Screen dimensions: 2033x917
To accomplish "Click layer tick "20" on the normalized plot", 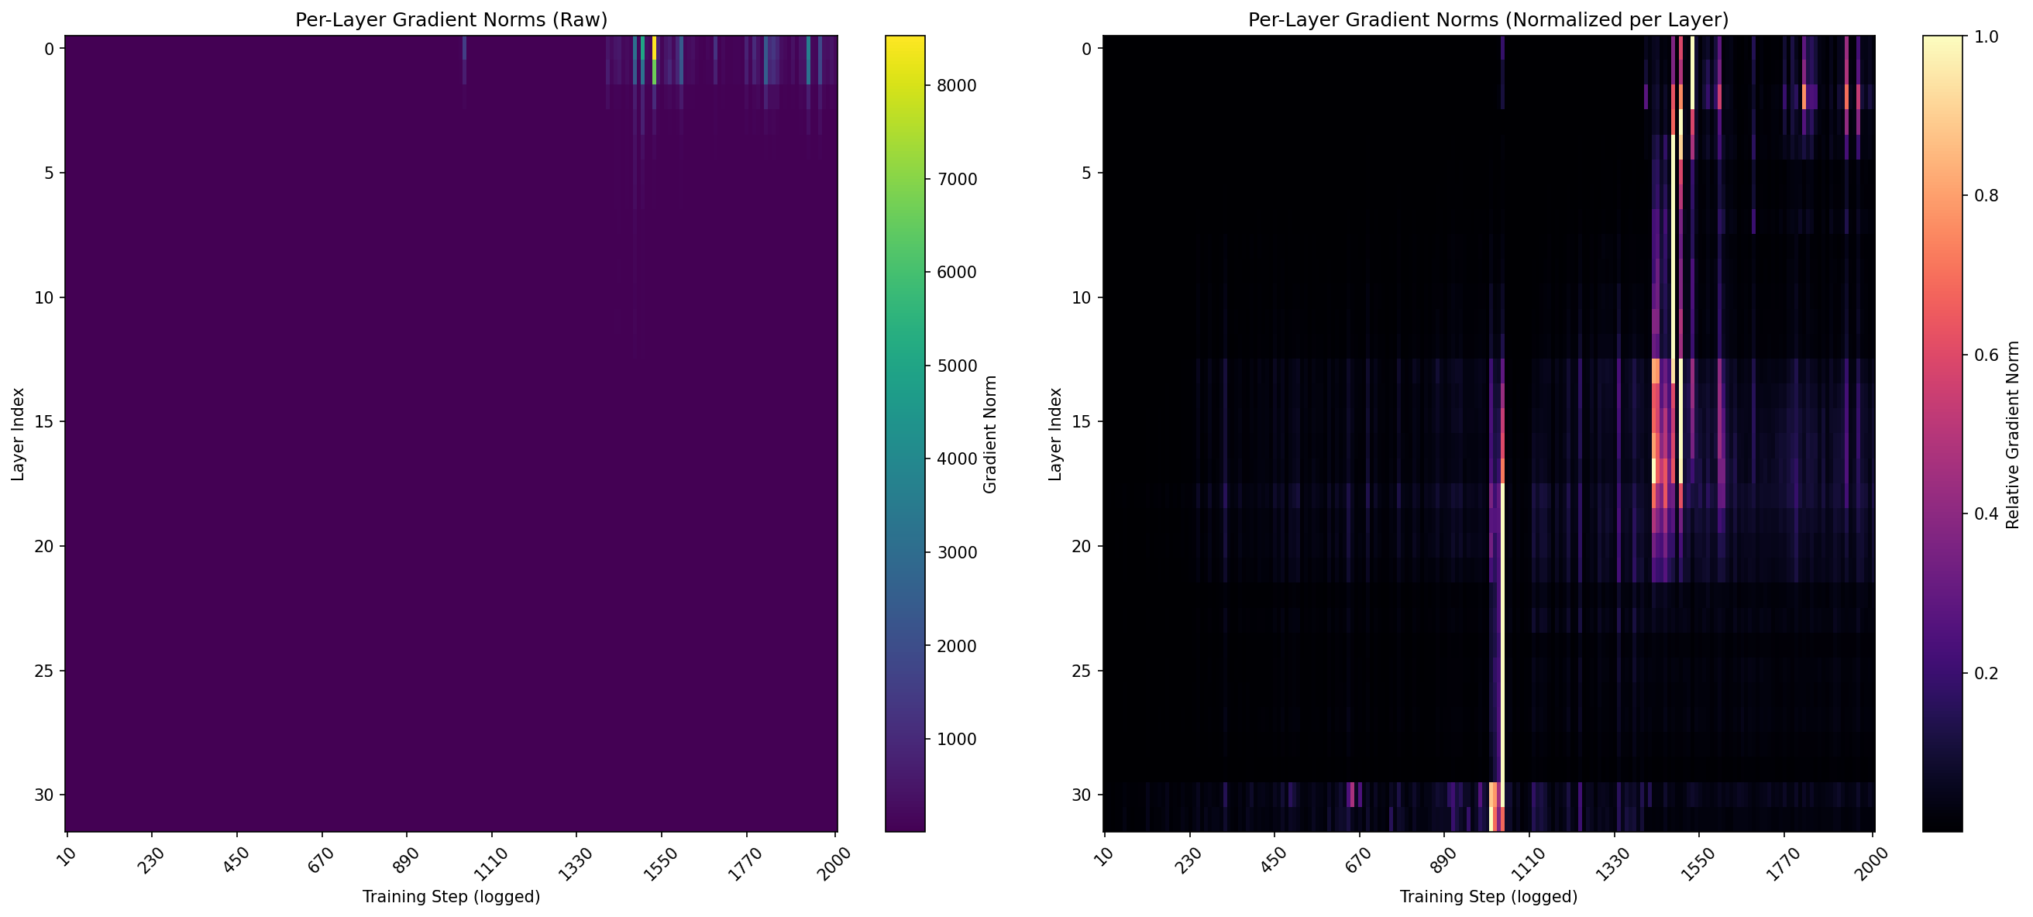I will click(x=1082, y=546).
